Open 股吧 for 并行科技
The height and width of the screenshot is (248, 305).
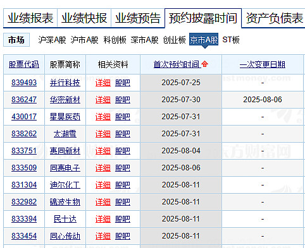tap(123, 83)
